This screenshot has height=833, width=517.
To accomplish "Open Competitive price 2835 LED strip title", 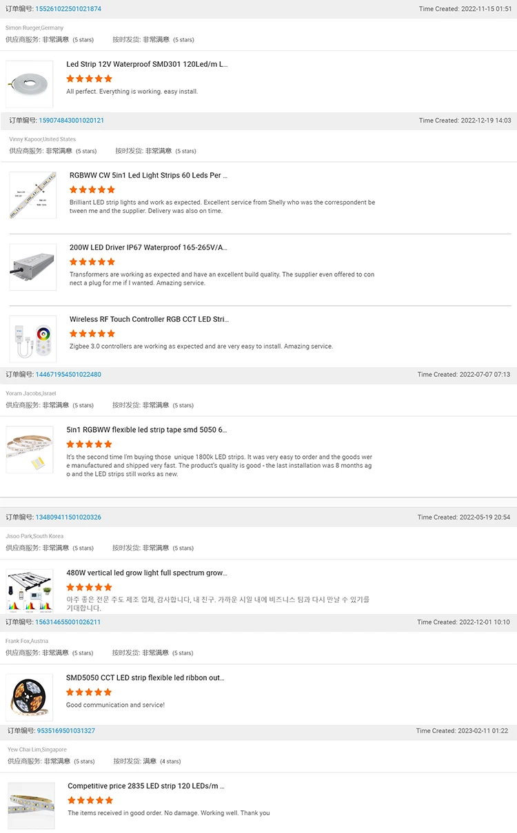I will [146, 786].
